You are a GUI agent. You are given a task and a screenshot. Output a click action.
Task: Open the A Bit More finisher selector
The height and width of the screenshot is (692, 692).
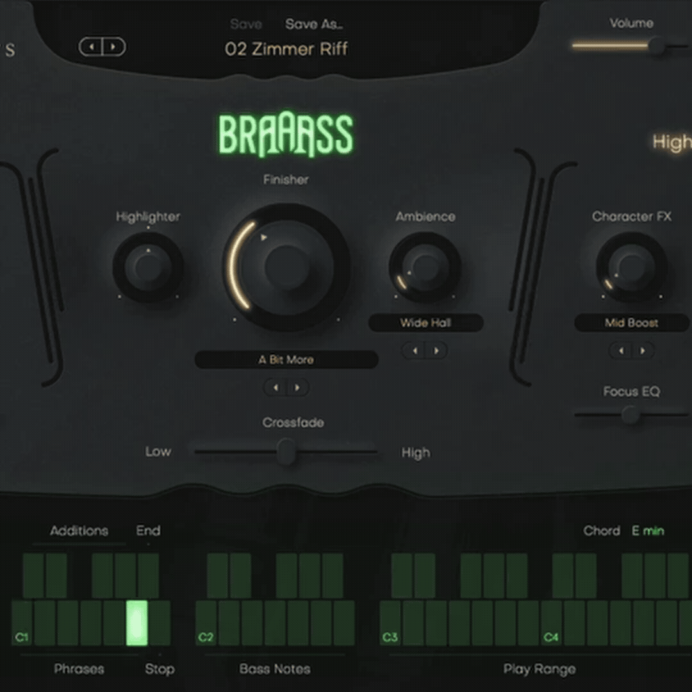286,359
